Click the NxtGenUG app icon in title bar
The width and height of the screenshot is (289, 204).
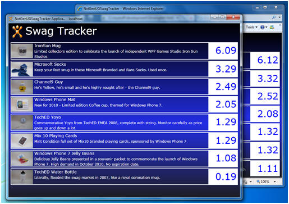tap(11, 19)
